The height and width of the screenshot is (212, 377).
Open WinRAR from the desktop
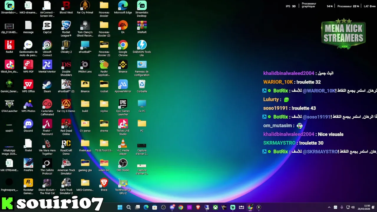(x=142, y=28)
